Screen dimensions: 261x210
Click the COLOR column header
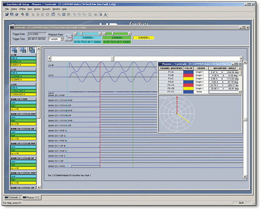(188, 69)
